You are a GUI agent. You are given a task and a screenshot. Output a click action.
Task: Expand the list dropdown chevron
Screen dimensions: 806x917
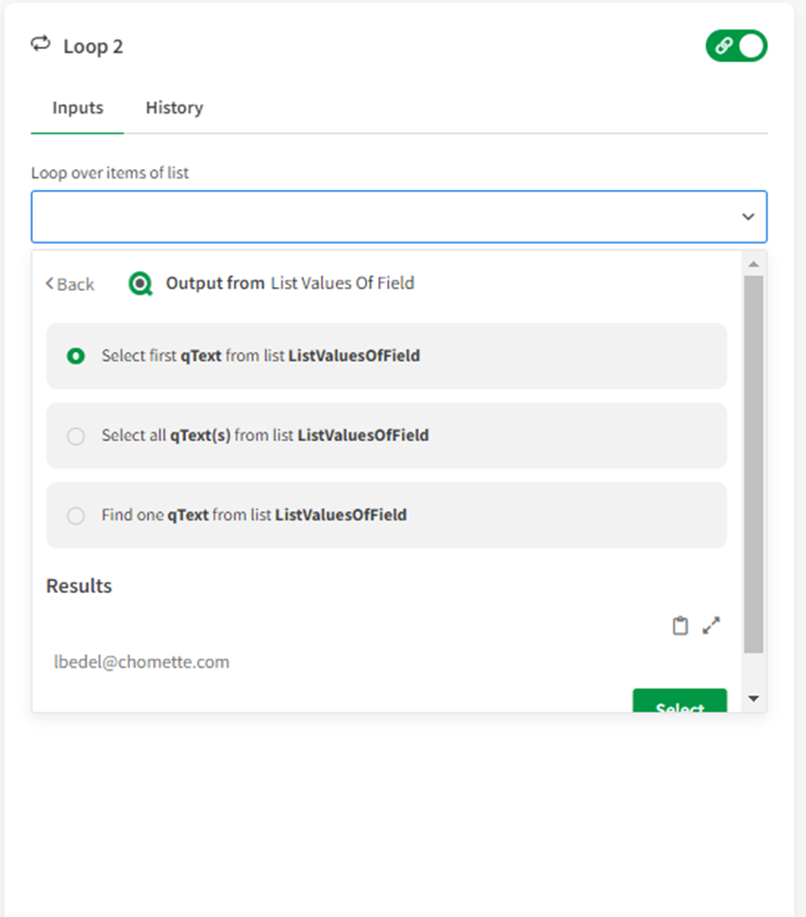[x=747, y=217]
